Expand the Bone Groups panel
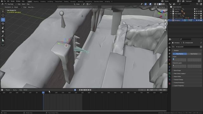Screen dimensions: 203x114 pyautogui.click(x=177, y=71)
